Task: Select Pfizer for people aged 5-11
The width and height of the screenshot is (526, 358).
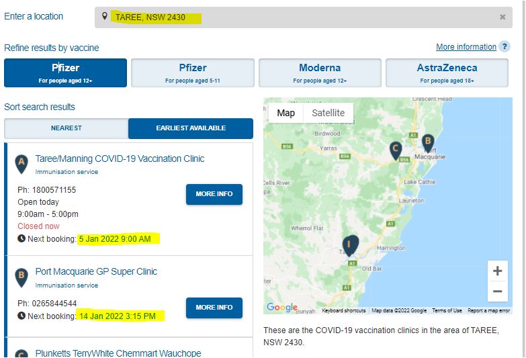Action: point(193,73)
